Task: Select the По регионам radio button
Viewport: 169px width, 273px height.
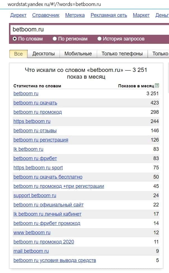Action: point(55,39)
